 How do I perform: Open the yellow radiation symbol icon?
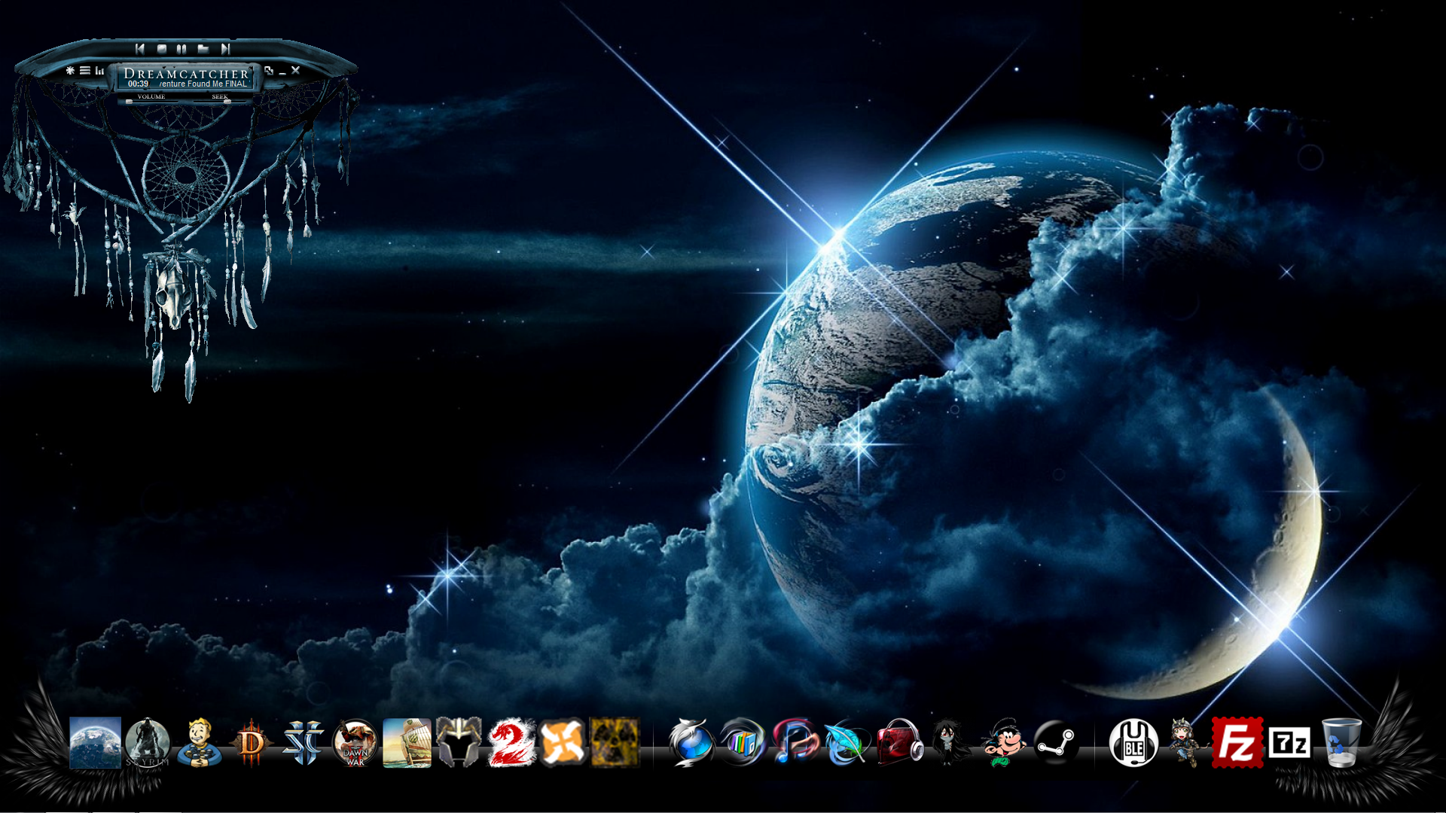coord(615,742)
